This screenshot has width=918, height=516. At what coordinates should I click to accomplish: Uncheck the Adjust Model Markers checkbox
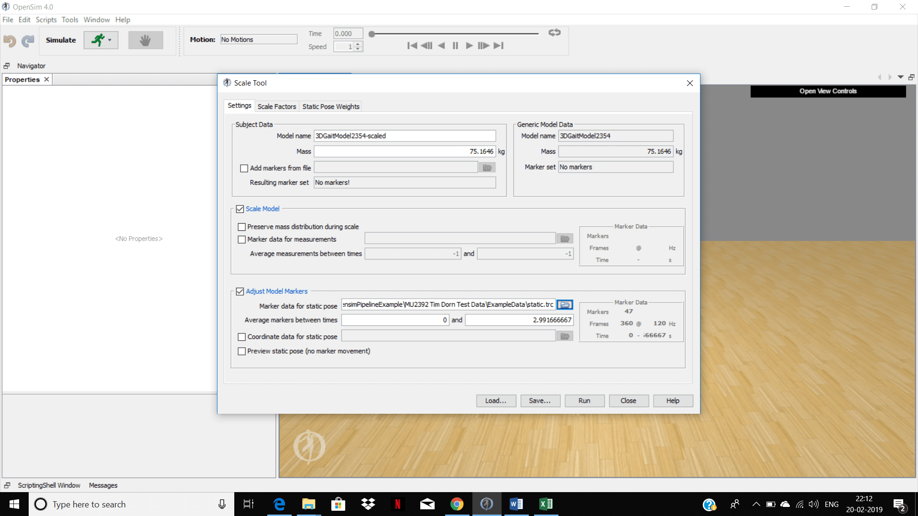pyautogui.click(x=240, y=291)
